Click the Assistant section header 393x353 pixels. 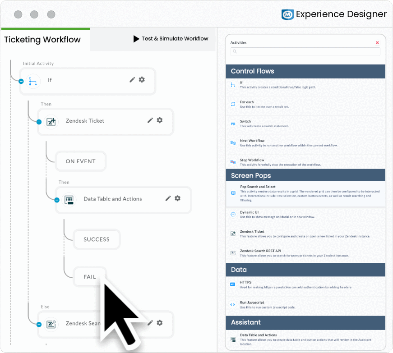(305, 323)
